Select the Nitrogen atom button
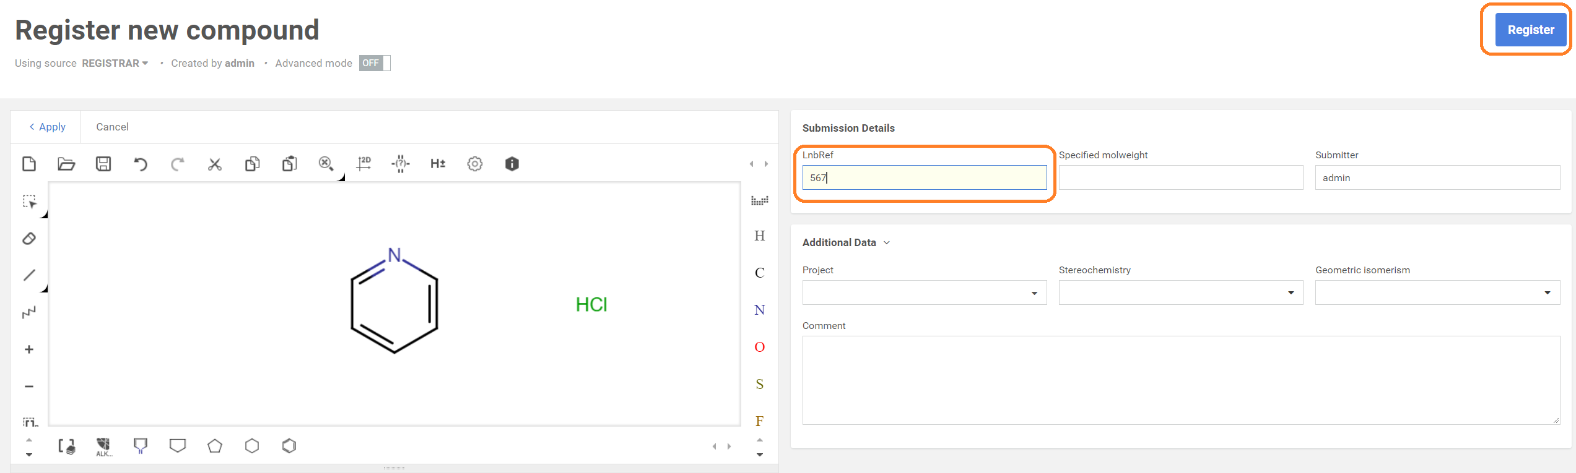The width and height of the screenshot is (1576, 473). tap(759, 310)
